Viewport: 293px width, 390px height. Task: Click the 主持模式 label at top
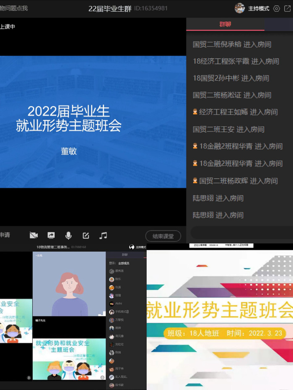259,8
